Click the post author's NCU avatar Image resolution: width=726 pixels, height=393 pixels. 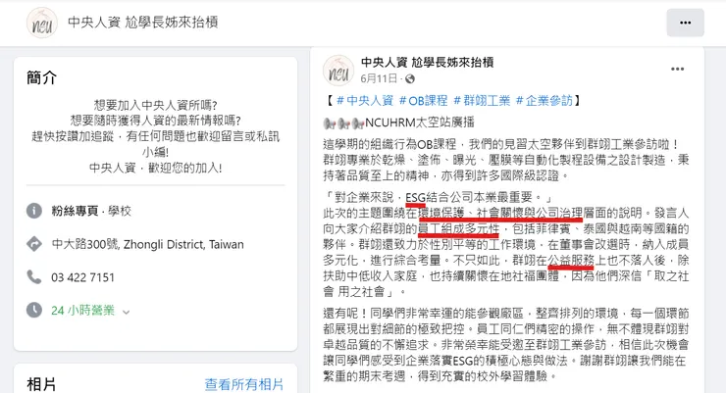coord(338,71)
